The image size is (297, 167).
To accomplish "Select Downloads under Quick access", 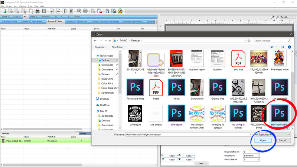I will click(107, 65).
